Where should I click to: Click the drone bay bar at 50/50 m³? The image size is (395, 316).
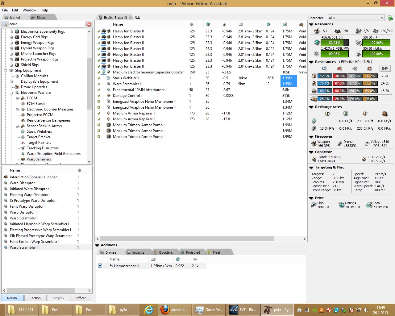[376, 43]
